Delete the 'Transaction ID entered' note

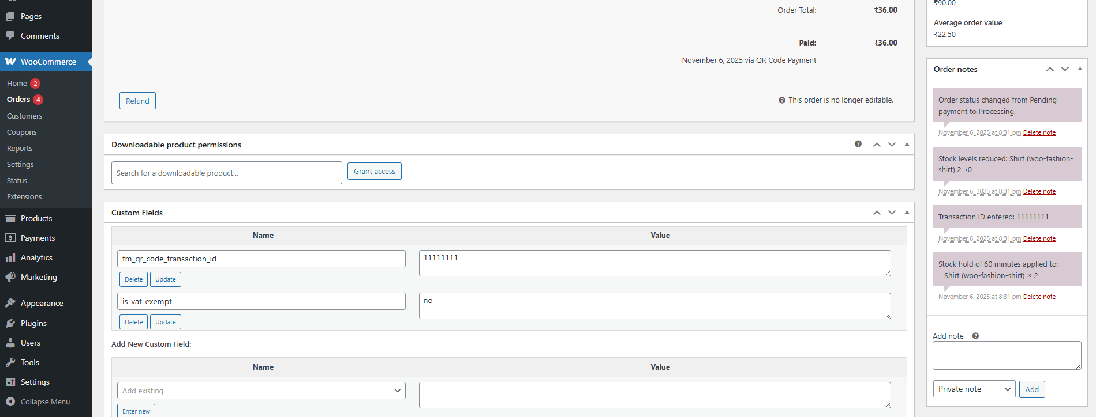pyautogui.click(x=1039, y=238)
